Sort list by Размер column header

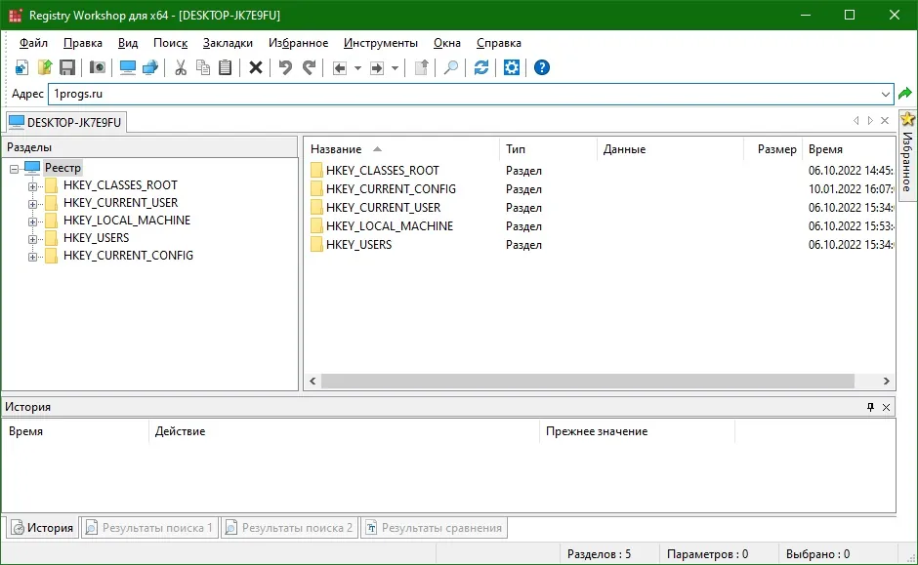tap(772, 149)
